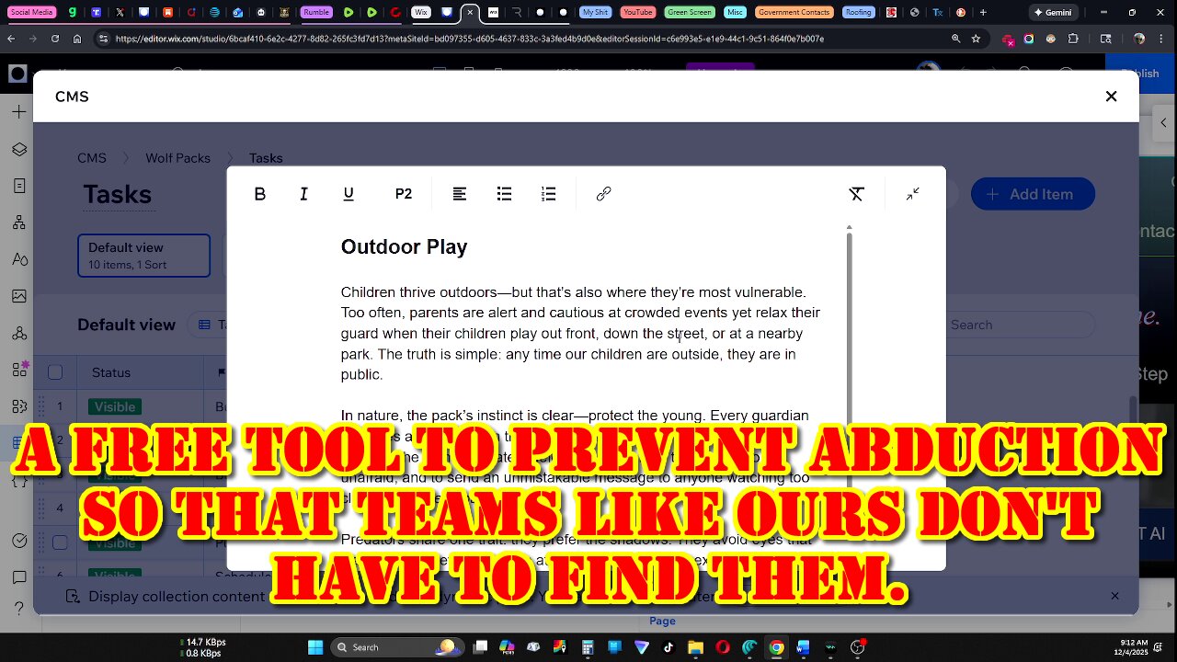The height and width of the screenshot is (662, 1177).
Task: Open TikTok from the taskbar
Action: (668, 647)
